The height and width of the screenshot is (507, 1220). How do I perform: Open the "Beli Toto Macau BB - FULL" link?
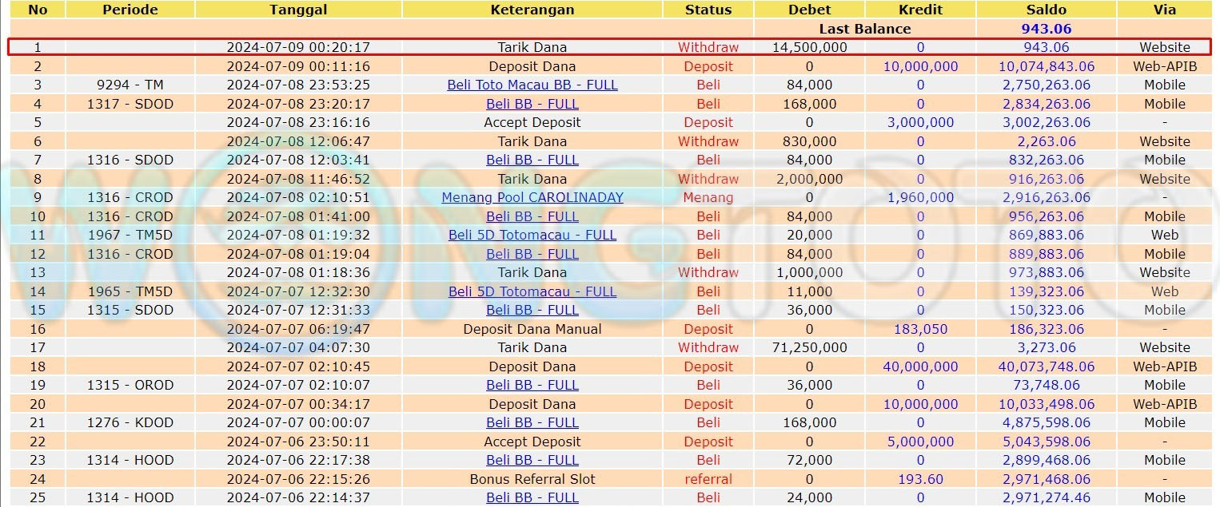click(532, 85)
